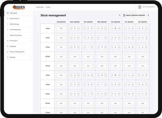This screenshot has height=118, width=162.
Task: Click the Pinden logo
Action: 18,7
